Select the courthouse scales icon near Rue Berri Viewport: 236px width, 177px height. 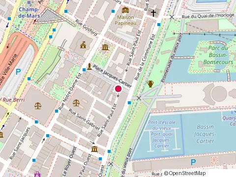pos(38,106)
